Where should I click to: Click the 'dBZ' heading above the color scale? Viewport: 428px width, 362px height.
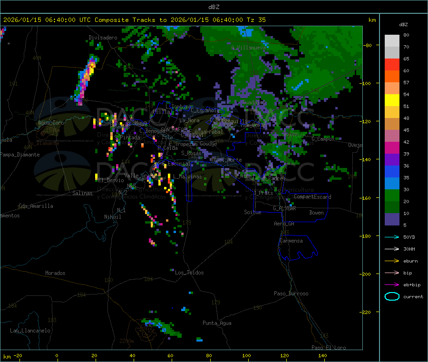[403, 25]
